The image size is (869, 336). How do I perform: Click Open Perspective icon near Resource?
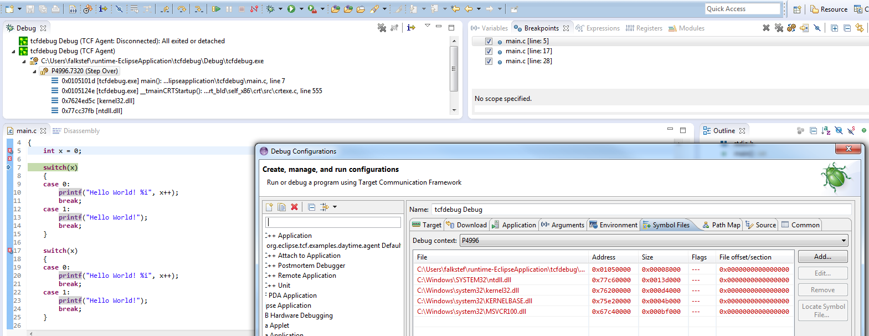(797, 9)
